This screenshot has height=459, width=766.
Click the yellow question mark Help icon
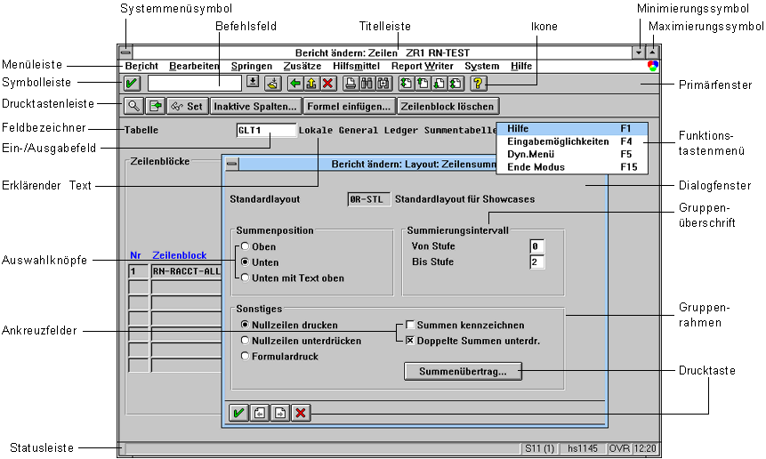coord(478,84)
